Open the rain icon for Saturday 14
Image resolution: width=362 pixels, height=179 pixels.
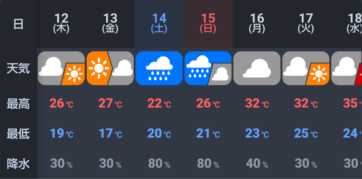(159, 68)
